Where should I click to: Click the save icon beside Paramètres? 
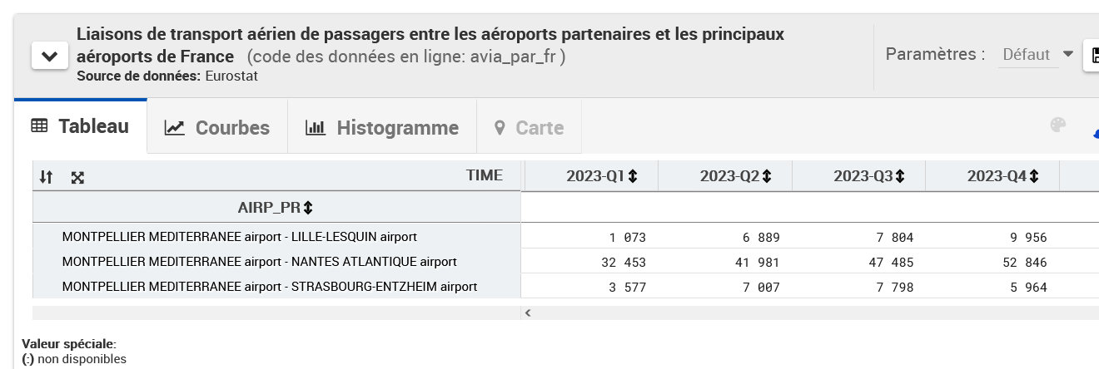[1091, 56]
